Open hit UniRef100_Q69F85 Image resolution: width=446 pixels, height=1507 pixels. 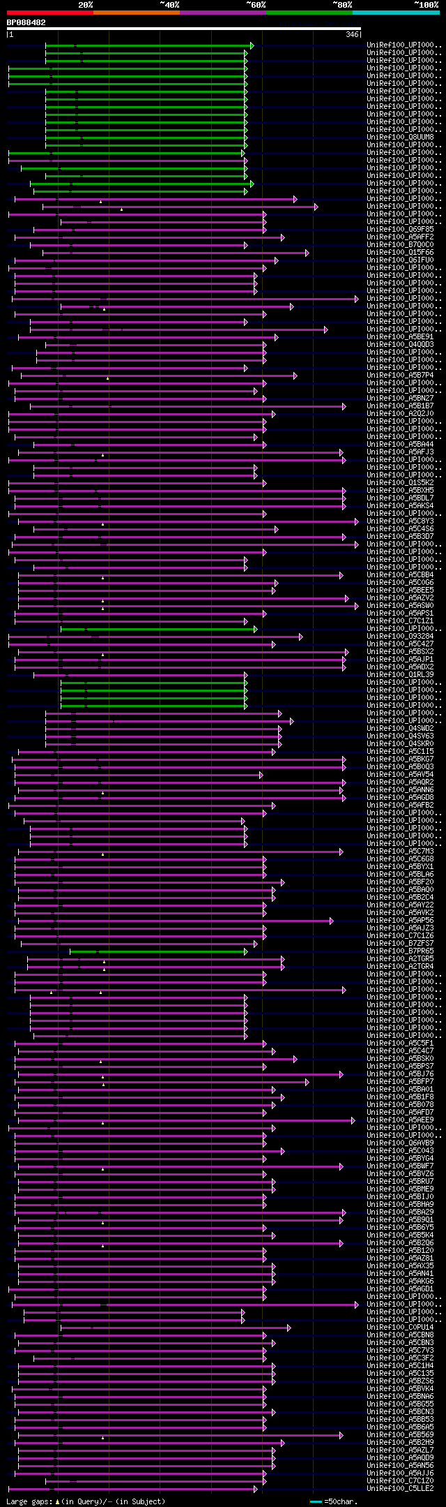tap(400, 230)
